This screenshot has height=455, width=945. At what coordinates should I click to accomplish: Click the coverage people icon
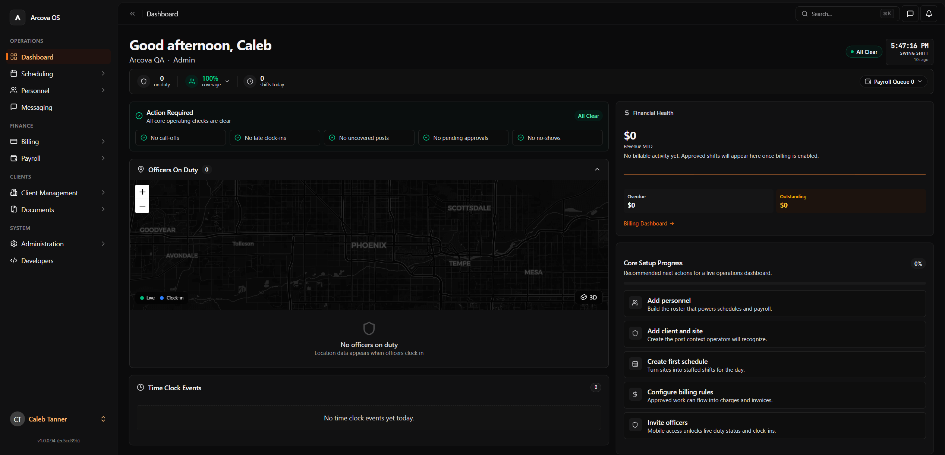tap(192, 81)
